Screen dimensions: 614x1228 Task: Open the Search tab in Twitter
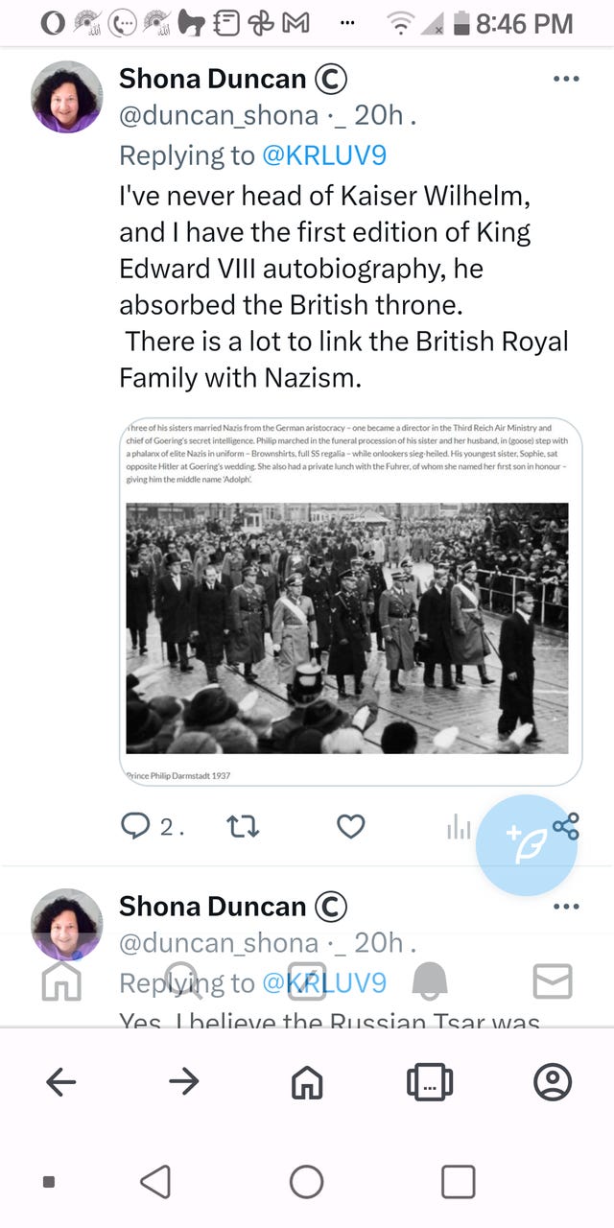[x=184, y=981]
